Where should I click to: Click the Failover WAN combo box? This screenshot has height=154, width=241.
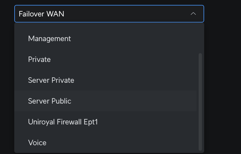coord(109,14)
